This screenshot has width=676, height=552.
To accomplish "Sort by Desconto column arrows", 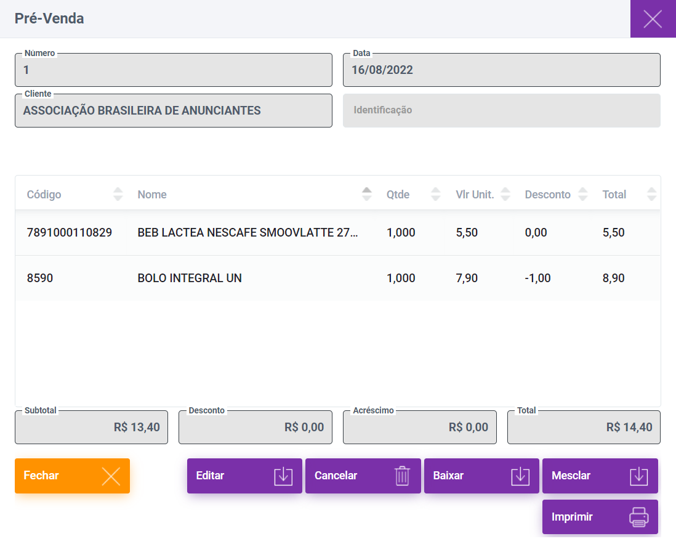I will click(x=583, y=195).
